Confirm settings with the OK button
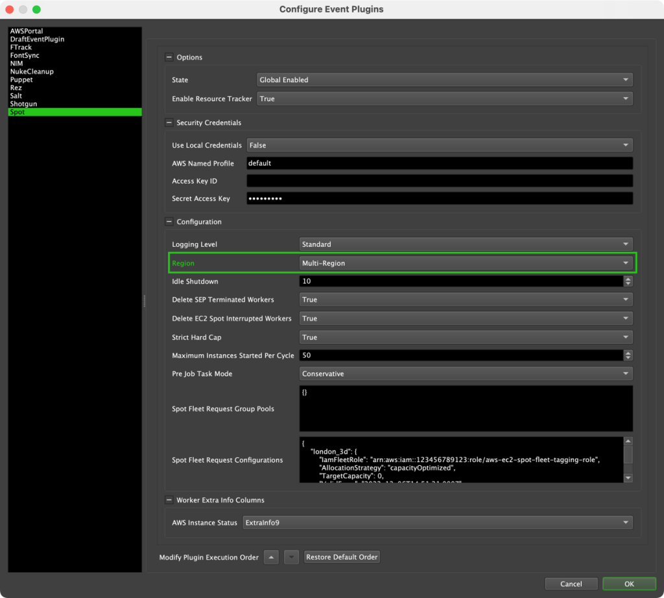This screenshot has width=664, height=598. tap(628, 583)
